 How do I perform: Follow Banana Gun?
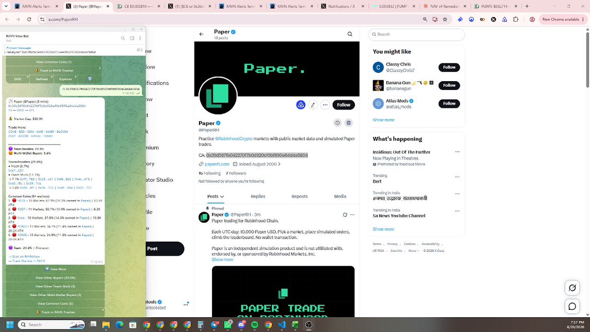click(449, 86)
